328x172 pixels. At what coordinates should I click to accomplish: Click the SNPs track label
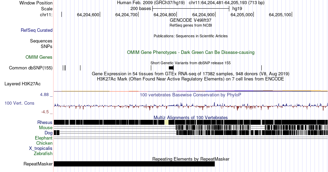pos(47,46)
